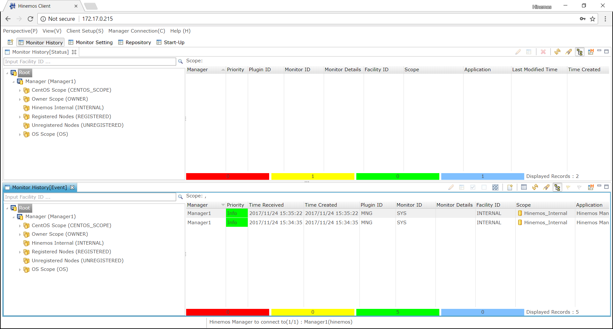Open the Client Setup(S) menu

tap(85, 31)
